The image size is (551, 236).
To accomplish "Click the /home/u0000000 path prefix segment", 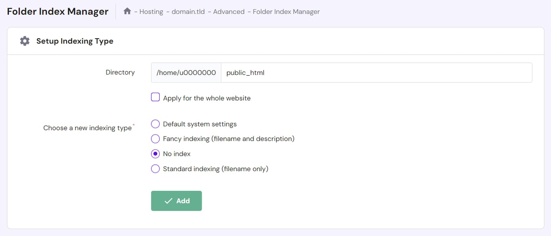I will point(186,72).
